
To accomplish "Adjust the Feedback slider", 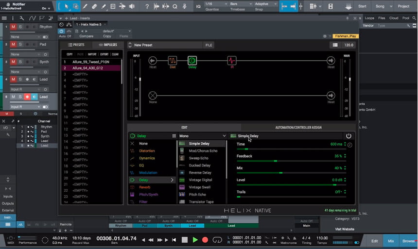I will pos(291,161).
